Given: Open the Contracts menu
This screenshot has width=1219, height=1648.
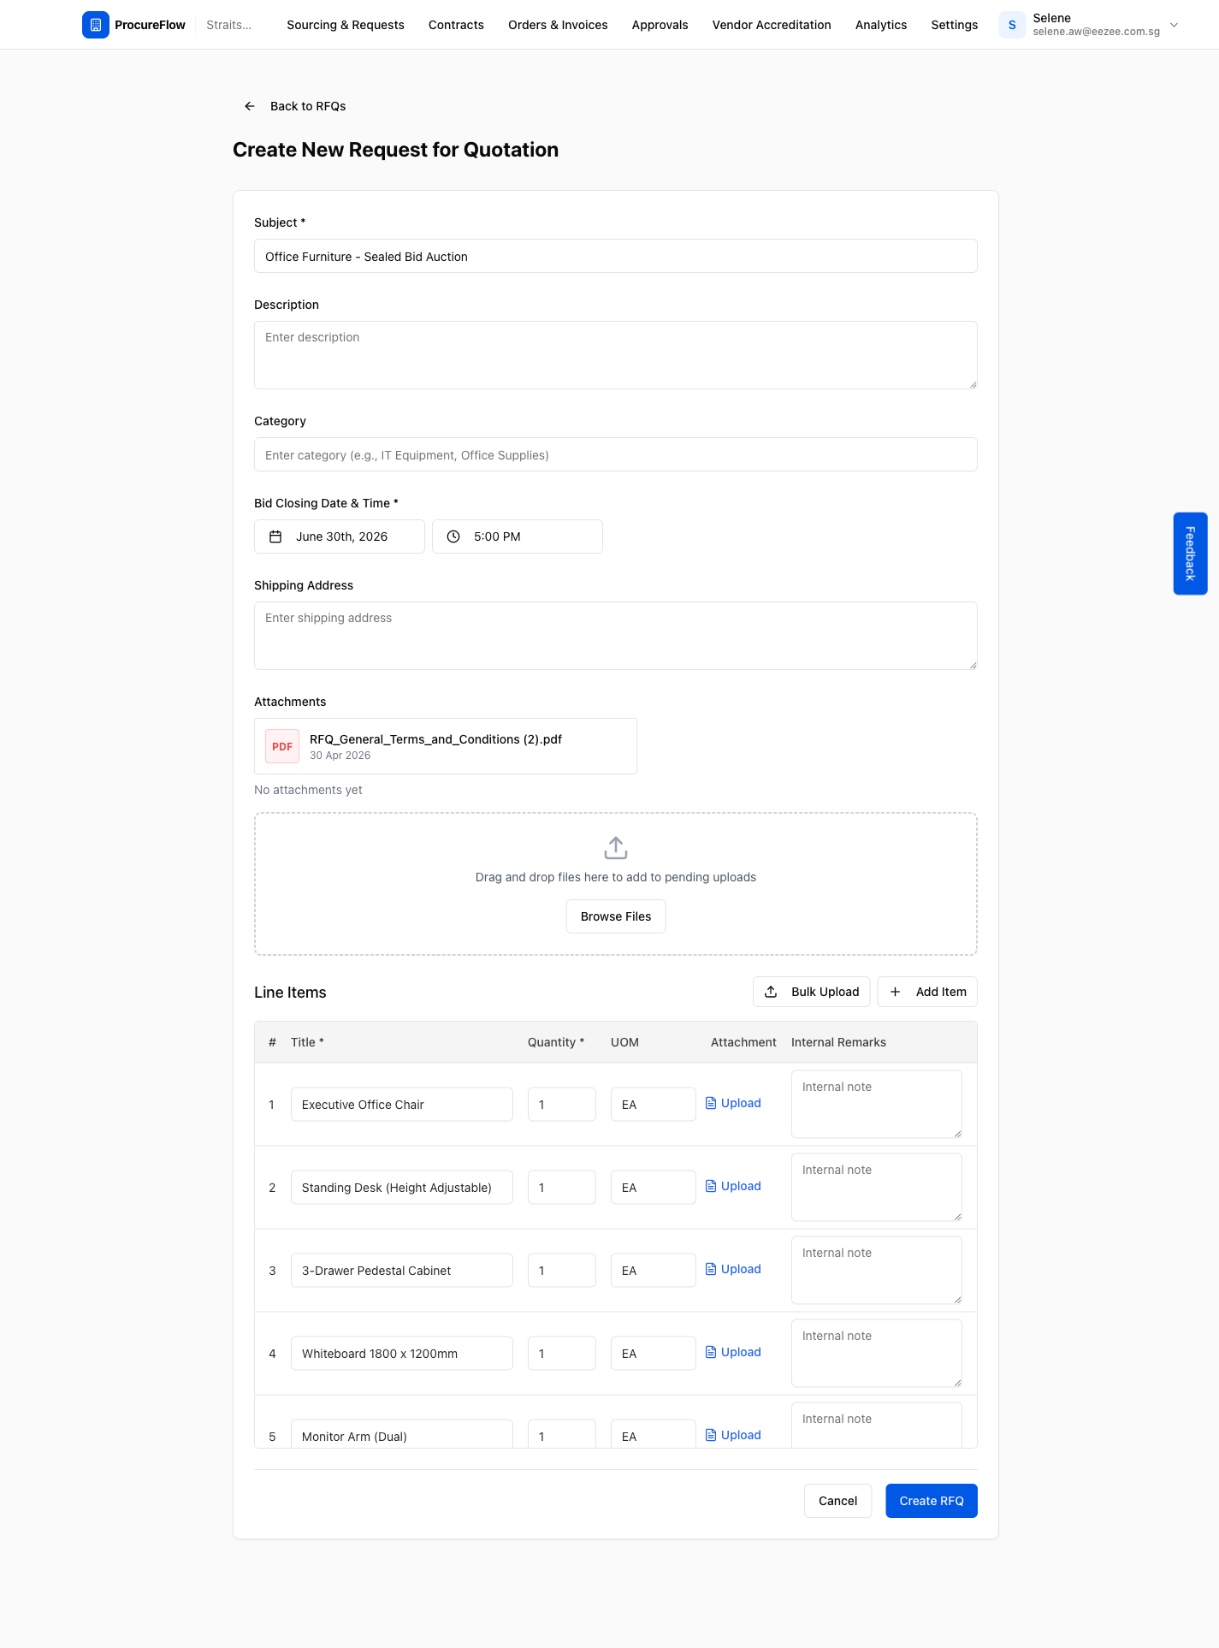Looking at the screenshot, I should coord(456,25).
